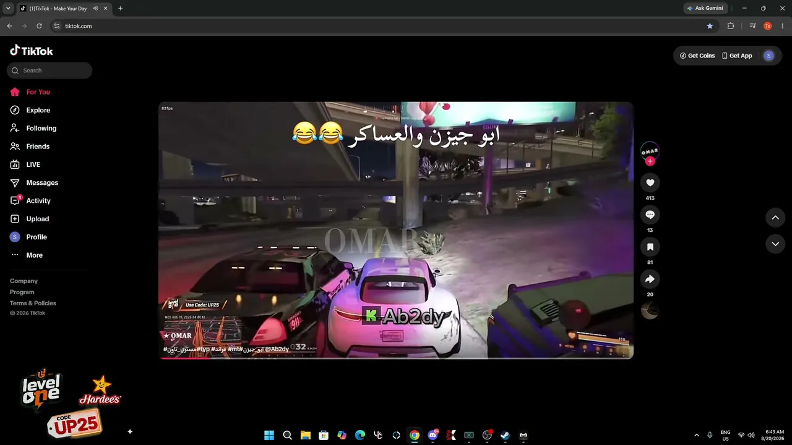This screenshot has height=445, width=792.
Task: Open a new browser tab
Action: coord(120,9)
